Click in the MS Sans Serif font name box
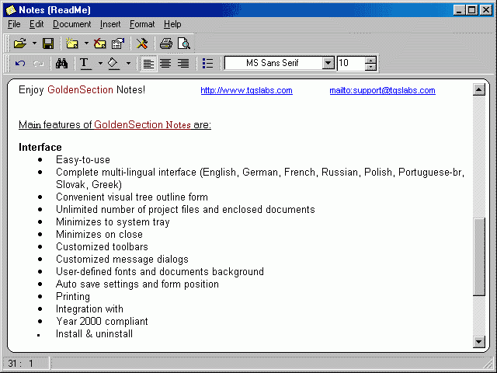The width and height of the screenshot is (497, 373). click(x=273, y=63)
